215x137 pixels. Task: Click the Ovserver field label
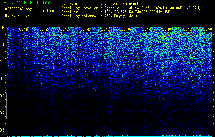coord(69,4)
